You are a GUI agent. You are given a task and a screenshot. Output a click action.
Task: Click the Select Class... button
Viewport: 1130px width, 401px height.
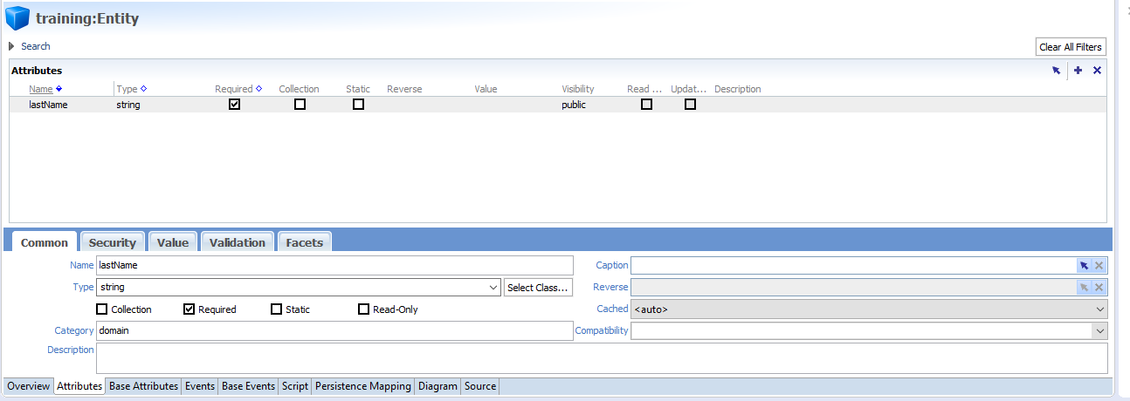point(538,288)
